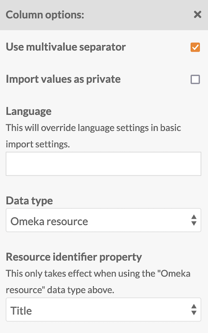Click arrows icon on Title select

(194, 310)
